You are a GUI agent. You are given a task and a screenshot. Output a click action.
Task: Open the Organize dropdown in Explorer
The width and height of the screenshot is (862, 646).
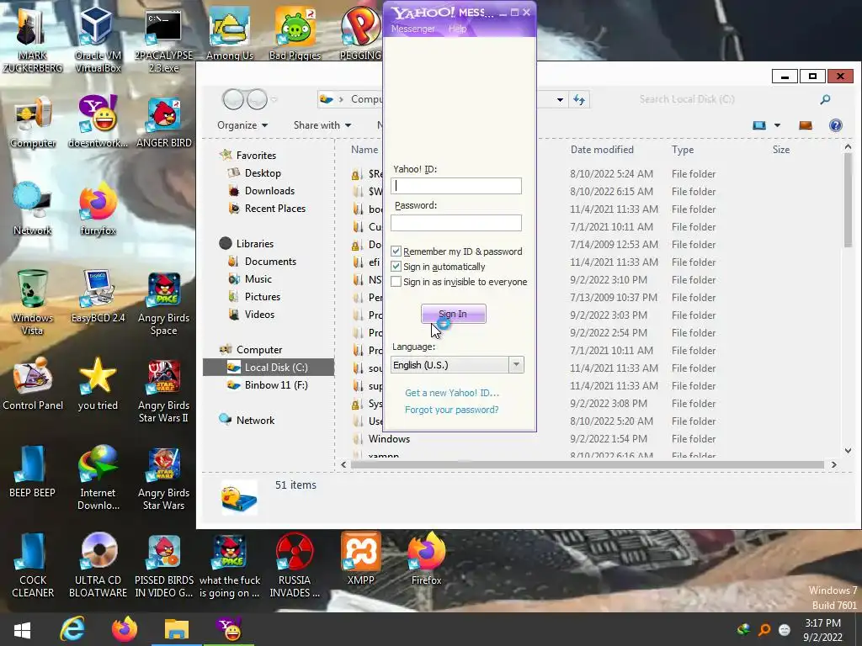242,125
